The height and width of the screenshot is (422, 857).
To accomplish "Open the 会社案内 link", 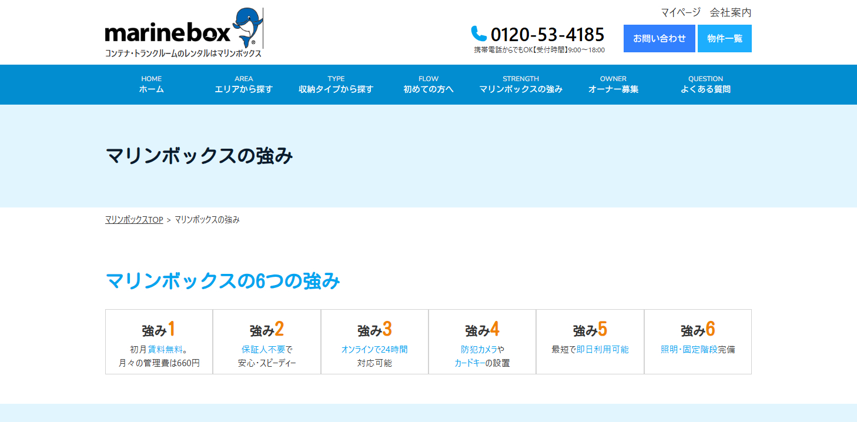I will [731, 12].
